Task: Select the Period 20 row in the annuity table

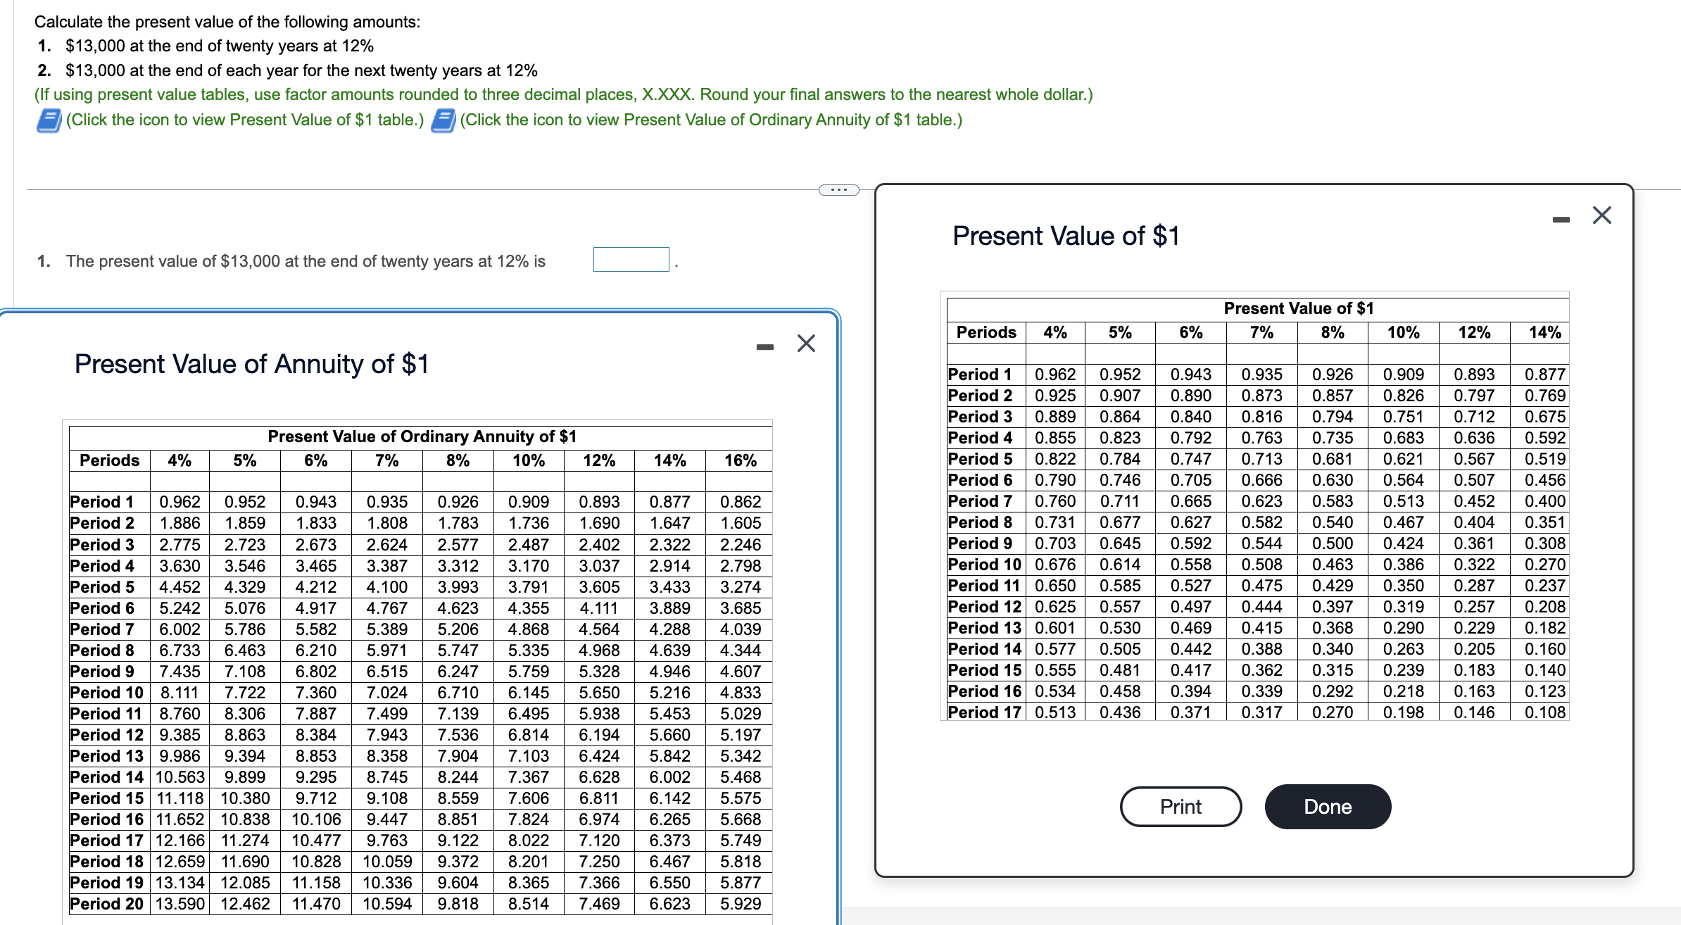Action: [x=107, y=904]
